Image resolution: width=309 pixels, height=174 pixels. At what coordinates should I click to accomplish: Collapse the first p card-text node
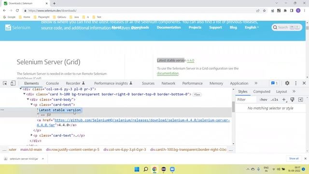(31, 104)
